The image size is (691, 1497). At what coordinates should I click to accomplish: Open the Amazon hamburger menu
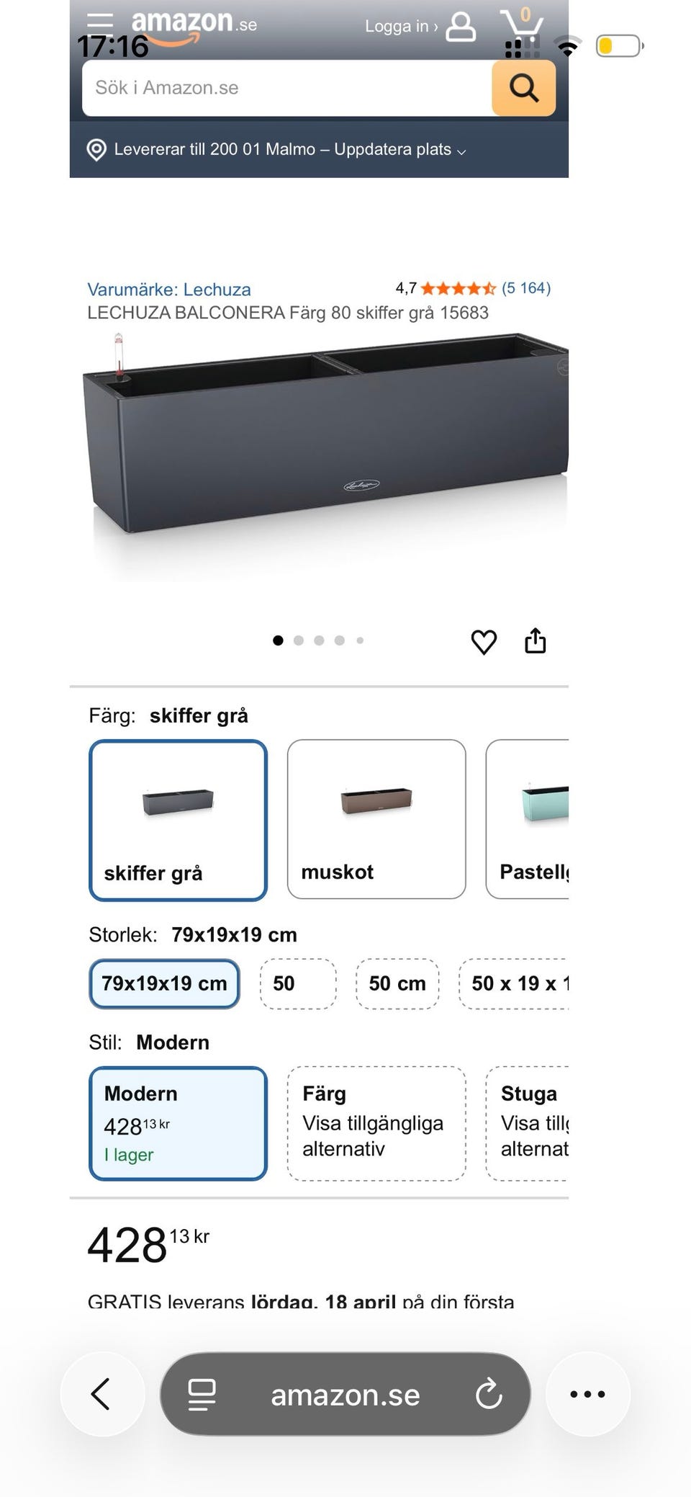[x=100, y=24]
